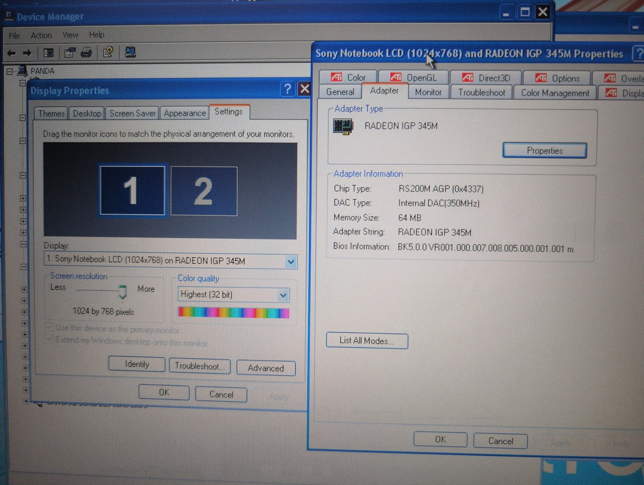Viewport: 644px width, 485px height.
Task: Click the forward arrow in Device Manager's toolbar
Action: tap(27, 53)
